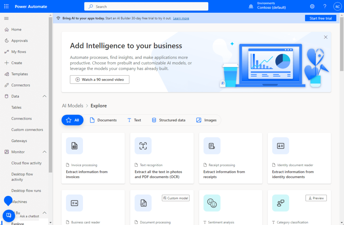Open the help question mark icon
This screenshot has width=344, height=225.
click(325, 6)
